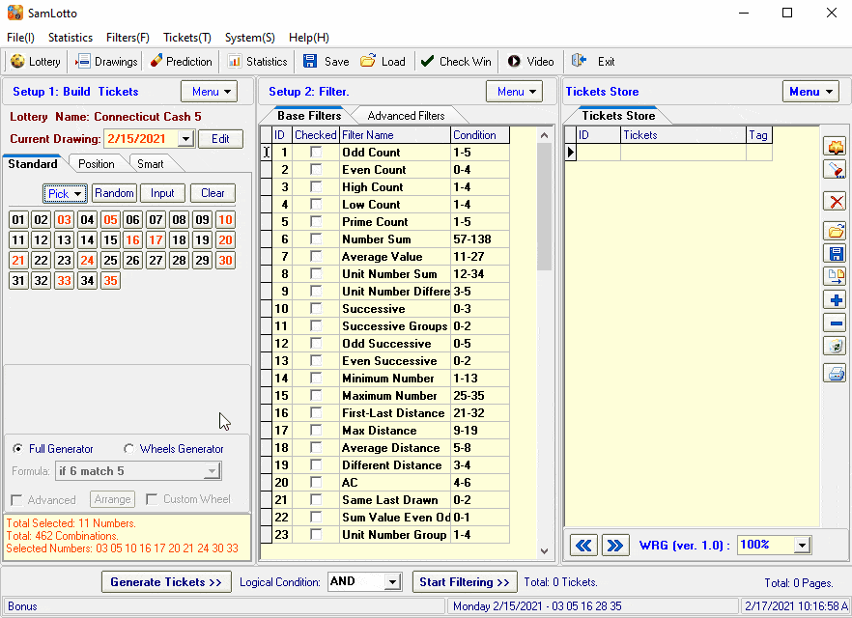This screenshot has width=852, height=618.
Task: Check the Maximum Number filter checkbox
Action: point(316,395)
